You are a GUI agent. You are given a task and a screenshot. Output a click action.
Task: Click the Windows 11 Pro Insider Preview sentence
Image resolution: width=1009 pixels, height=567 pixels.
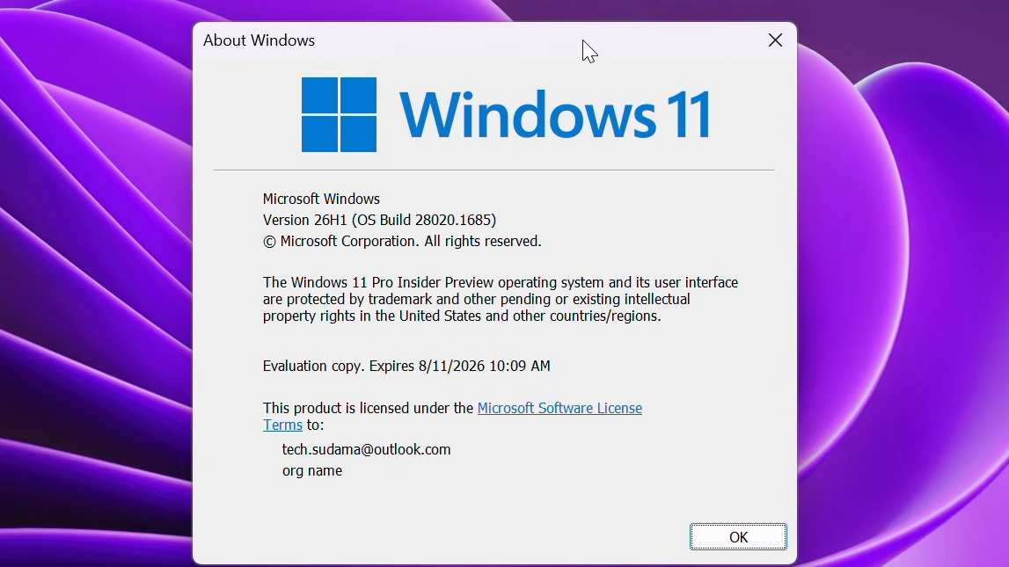[500, 283]
